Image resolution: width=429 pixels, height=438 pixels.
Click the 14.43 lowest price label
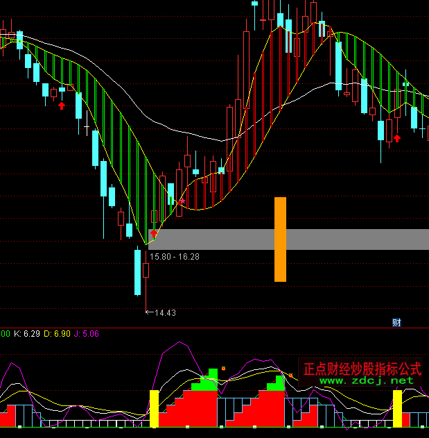[x=165, y=313]
